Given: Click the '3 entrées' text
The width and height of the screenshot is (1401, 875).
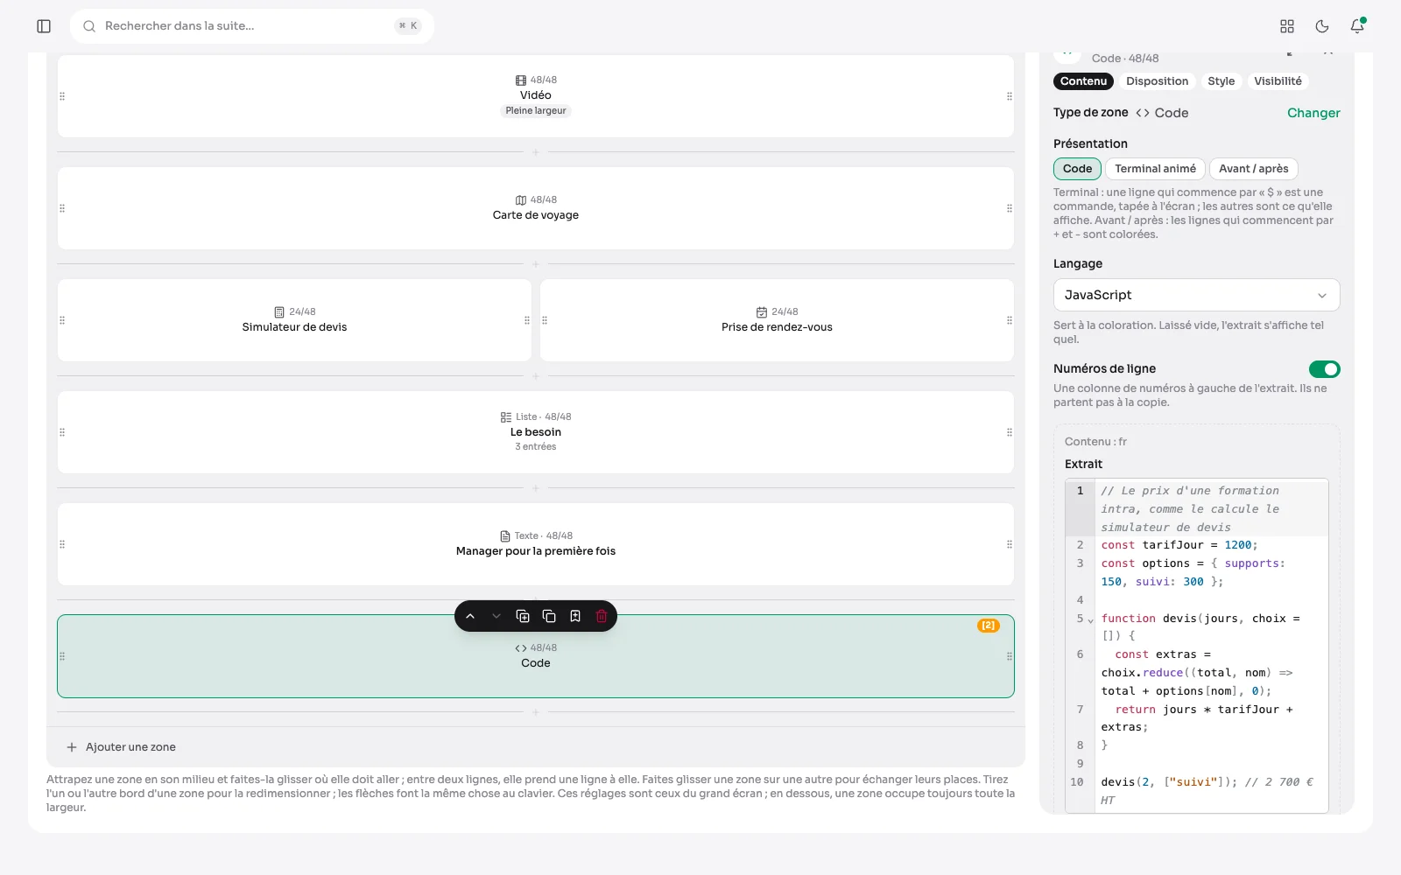Looking at the screenshot, I should click(x=536, y=447).
